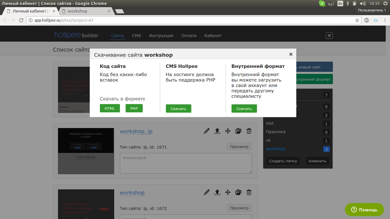Edit the workshop_lp site with the pencil icon
The height and width of the screenshot is (219, 390).
click(207, 131)
